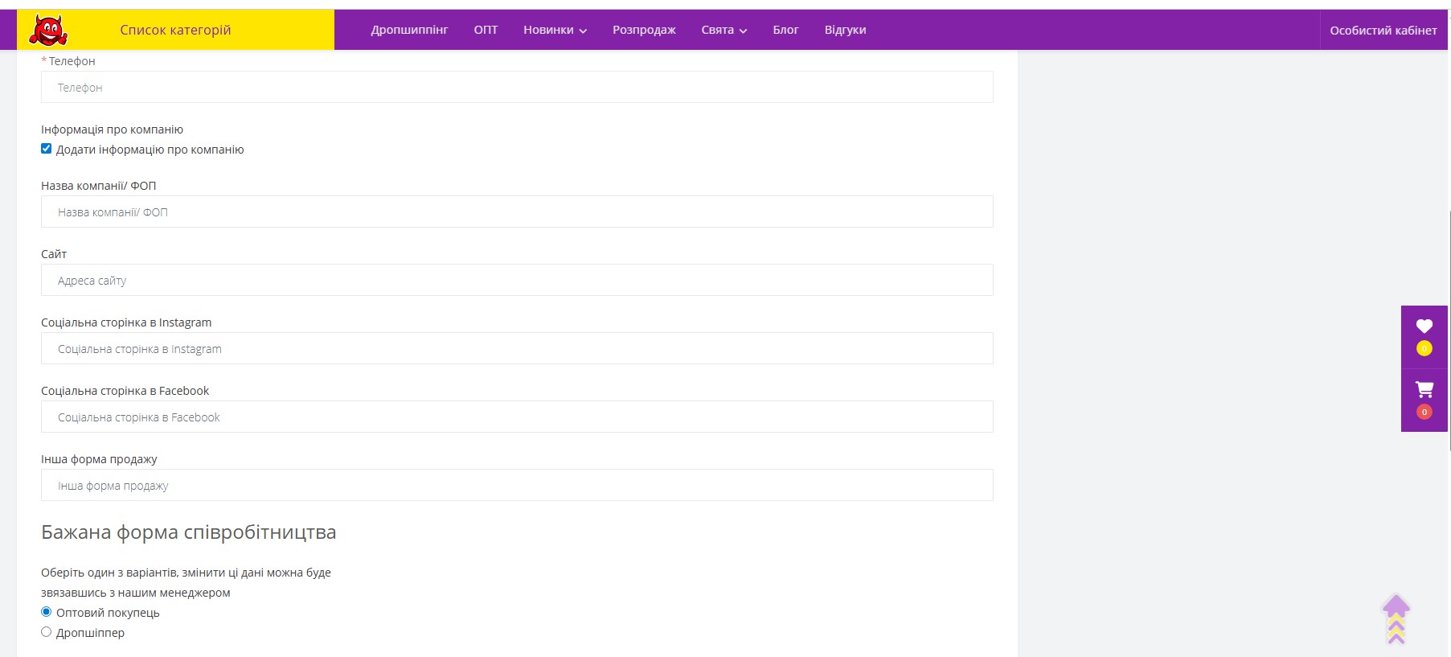Focus the 'Телефон' input field
This screenshot has height=657, width=1451.
pos(517,87)
